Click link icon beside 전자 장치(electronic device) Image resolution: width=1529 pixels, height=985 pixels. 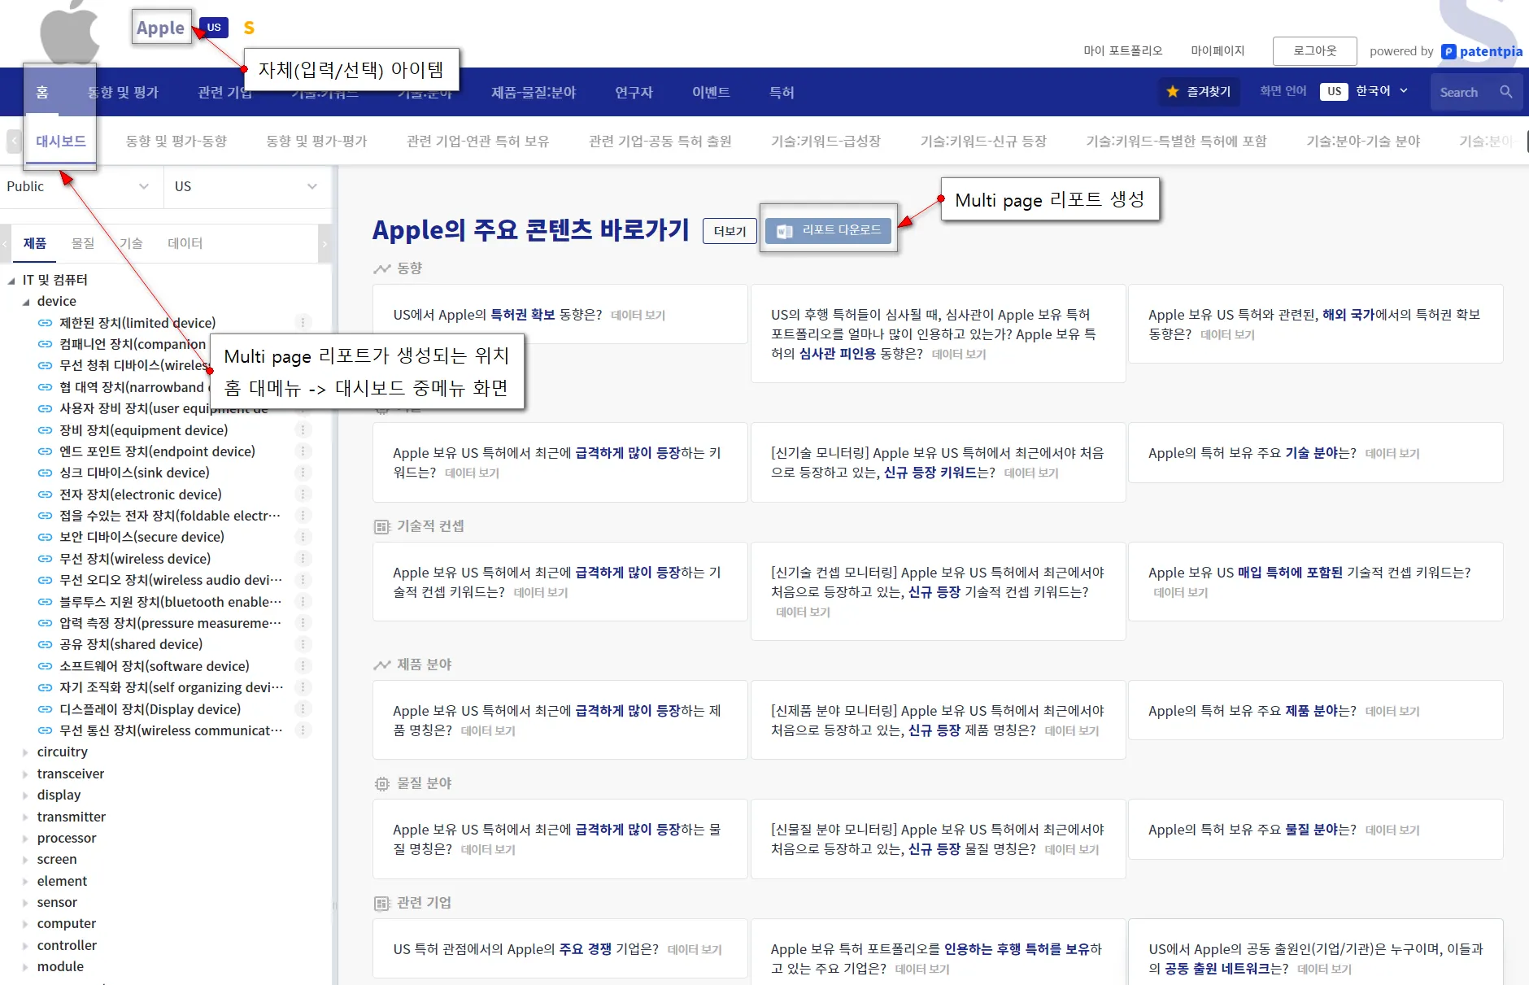click(46, 495)
